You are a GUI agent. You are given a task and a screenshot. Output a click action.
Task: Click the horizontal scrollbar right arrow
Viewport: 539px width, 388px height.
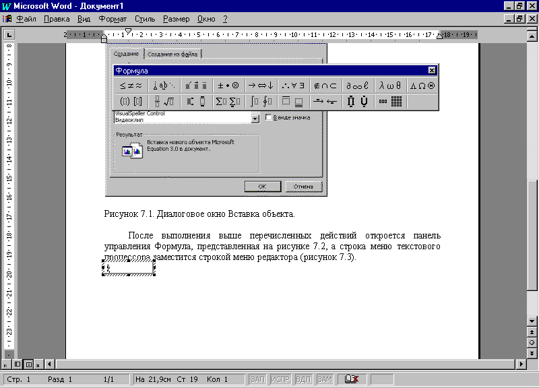pyautogui.click(x=521, y=364)
